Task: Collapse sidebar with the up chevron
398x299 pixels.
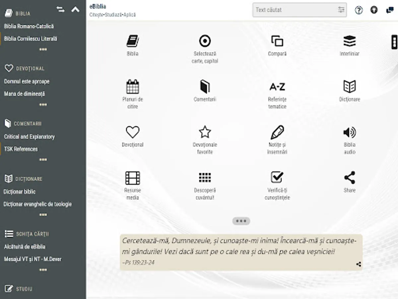Action: tap(76, 9)
